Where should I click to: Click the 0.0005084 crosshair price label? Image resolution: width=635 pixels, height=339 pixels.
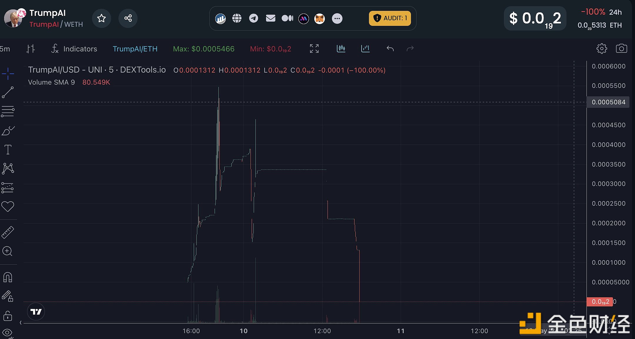coord(608,102)
